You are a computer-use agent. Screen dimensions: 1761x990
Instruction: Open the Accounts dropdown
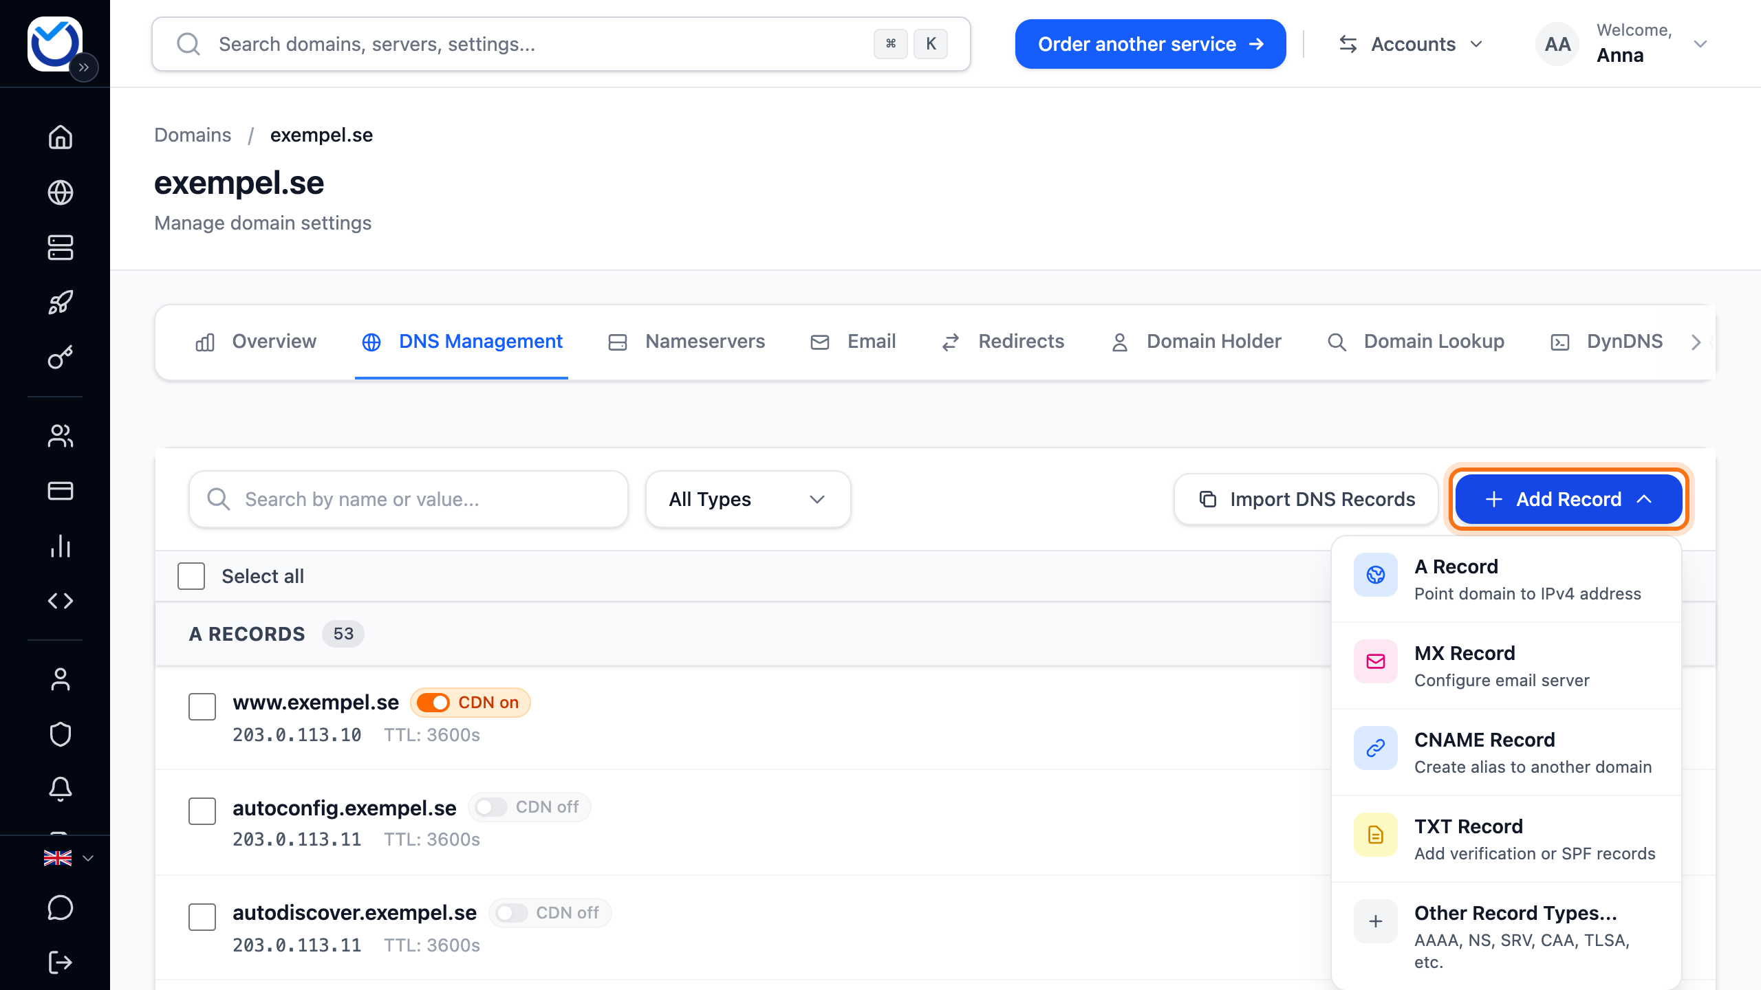pyautogui.click(x=1411, y=44)
